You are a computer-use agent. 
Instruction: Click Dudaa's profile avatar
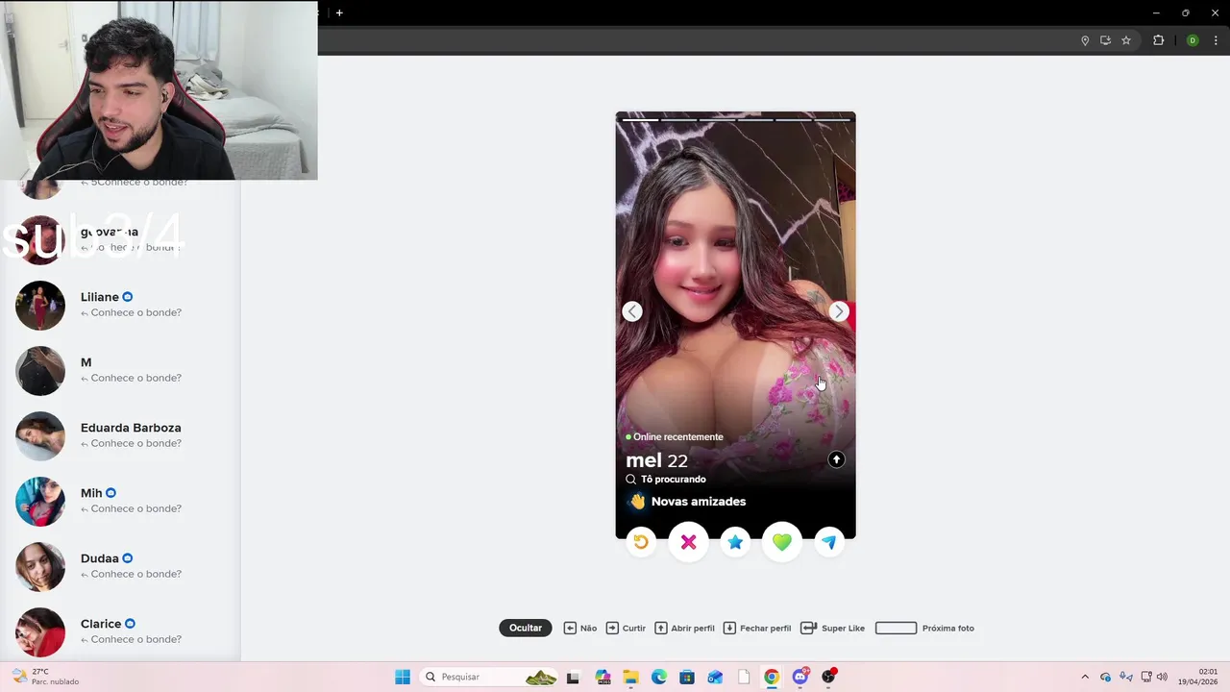(40, 567)
